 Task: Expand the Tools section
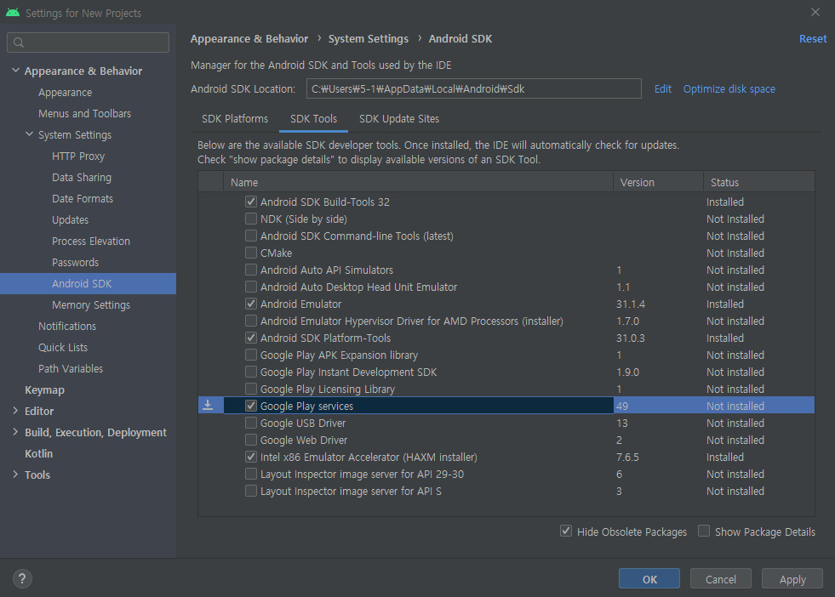(x=15, y=475)
